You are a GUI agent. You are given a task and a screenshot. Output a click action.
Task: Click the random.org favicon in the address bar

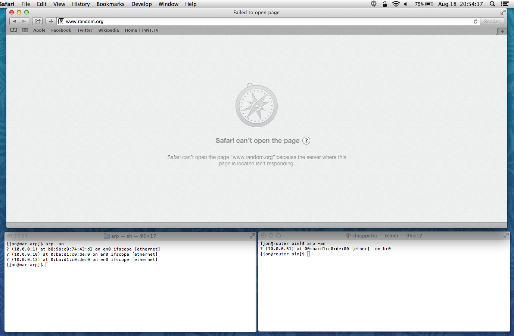pyautogui.click(x=61, y=21)
